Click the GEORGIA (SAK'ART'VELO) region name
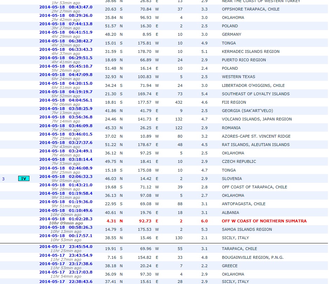The height and width of the screenshot is (284, 329). click(247, 111)
